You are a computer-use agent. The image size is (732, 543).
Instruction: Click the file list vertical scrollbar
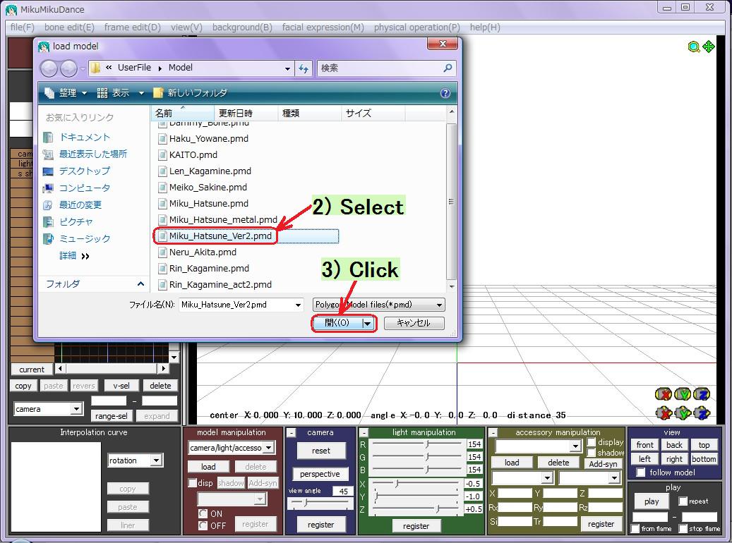click(451, 202)
